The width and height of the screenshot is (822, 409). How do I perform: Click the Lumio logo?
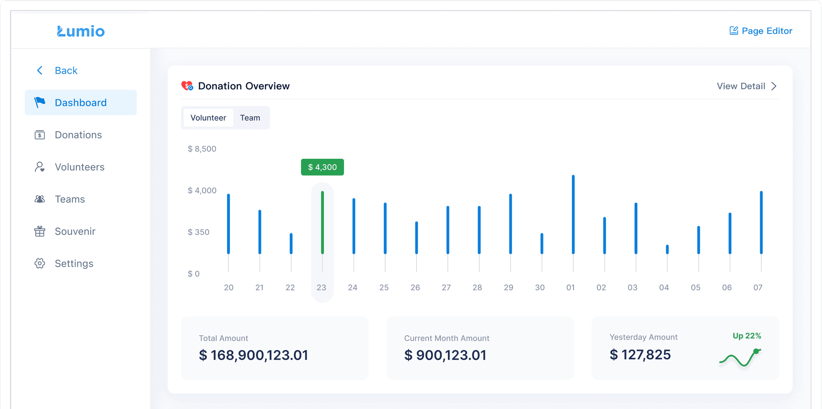click(81, 31)
